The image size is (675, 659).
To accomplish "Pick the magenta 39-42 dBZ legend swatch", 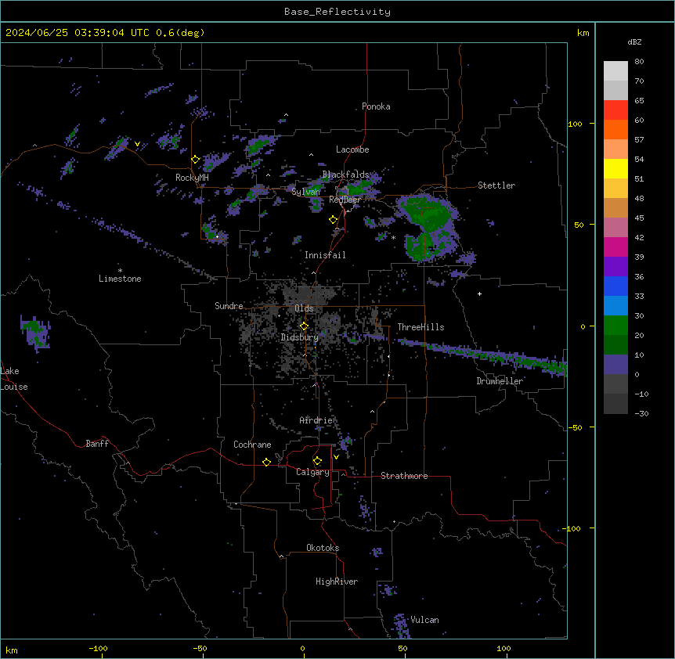I will pos(615,247).
